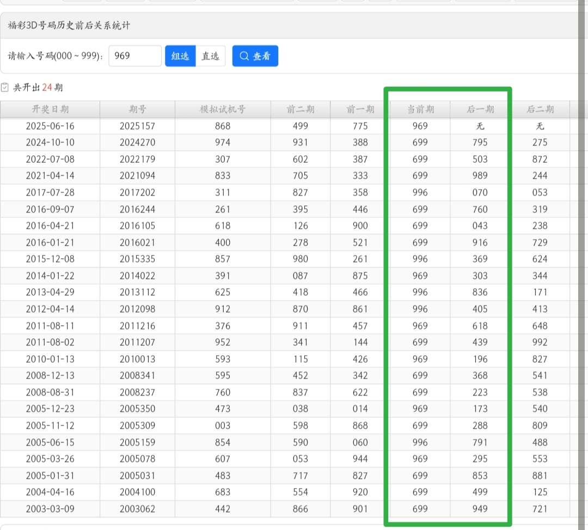
Task: Click 前二期 value 980 in 2015-12-08 row
Action: click(301, 259)
